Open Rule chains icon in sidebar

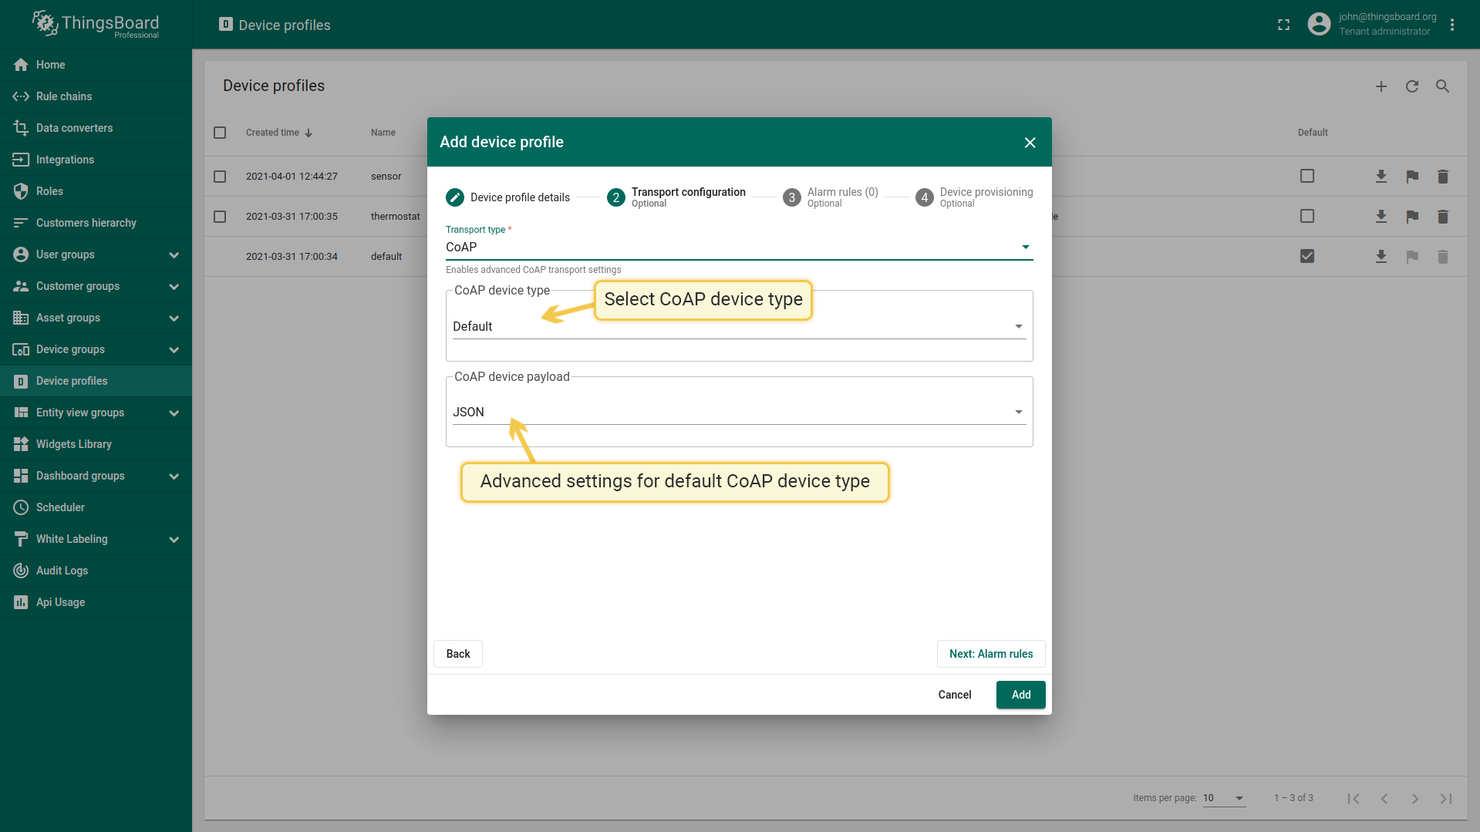(21, 96)
